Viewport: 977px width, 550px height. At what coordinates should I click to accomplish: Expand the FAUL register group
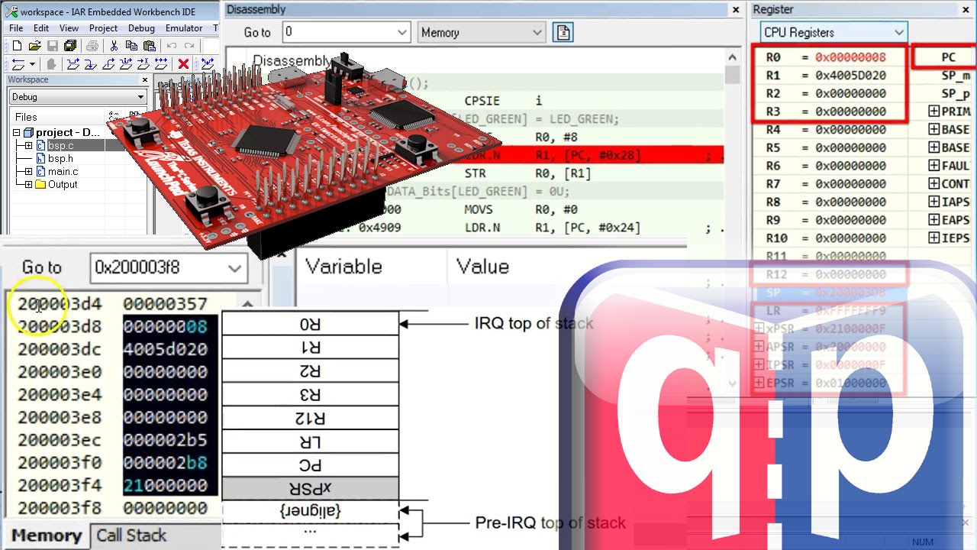(933, 166)
